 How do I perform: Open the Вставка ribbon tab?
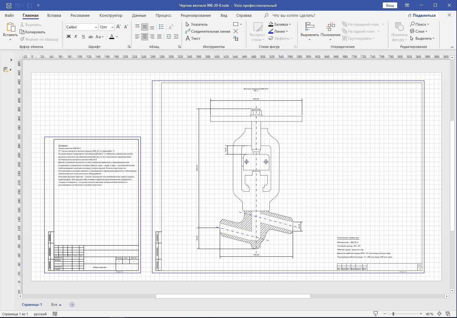click(54, 15)
